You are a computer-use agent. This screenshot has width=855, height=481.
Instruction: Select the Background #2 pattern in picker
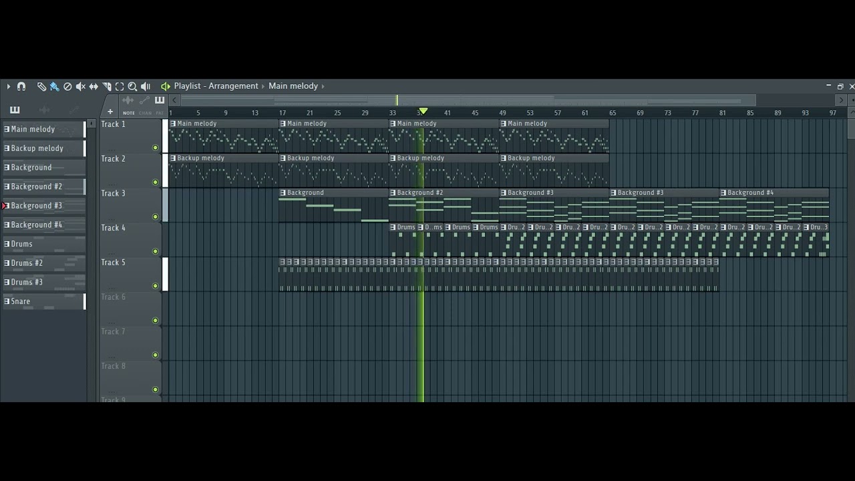pos(44,186)
